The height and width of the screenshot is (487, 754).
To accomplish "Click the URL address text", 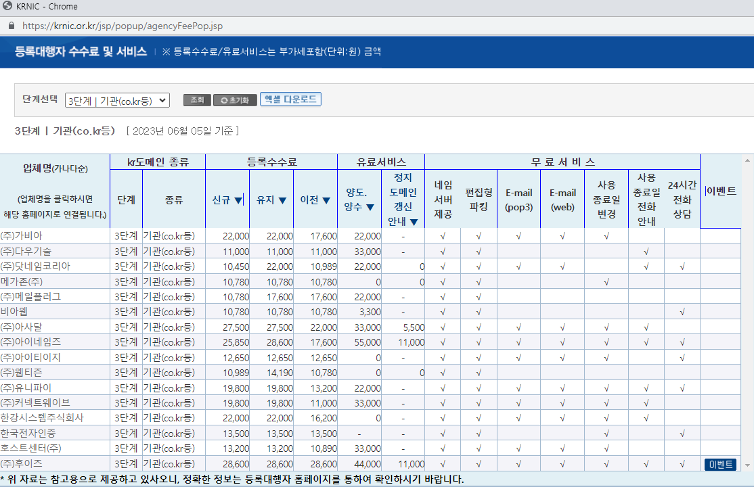I will tap(123, 26).
